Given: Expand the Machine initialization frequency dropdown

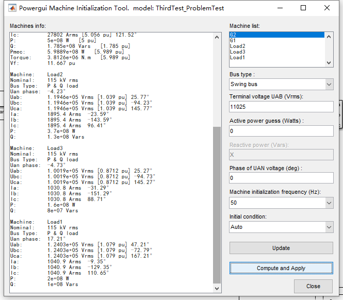Looking at the screenshot, I should tap(281, 203).
